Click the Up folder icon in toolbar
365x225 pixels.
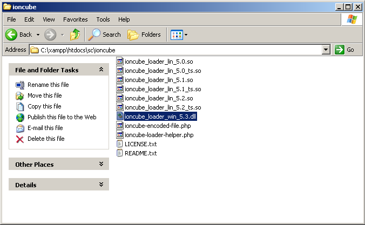pyautogui.click(x=75, y=35)
